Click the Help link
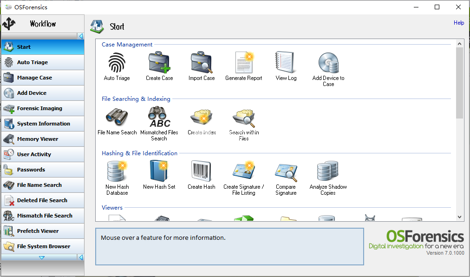Viewport: 470px width, 277px height. click(458, 23)
